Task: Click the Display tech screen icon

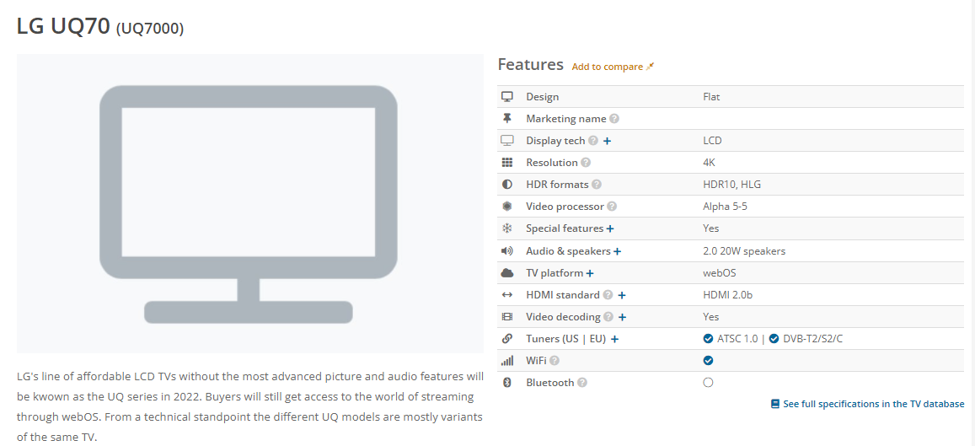Action: point(506,141)
